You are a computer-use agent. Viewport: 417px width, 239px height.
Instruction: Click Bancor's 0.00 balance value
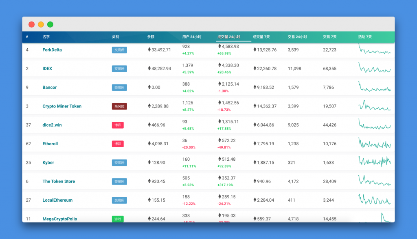[x=156, y=87]
